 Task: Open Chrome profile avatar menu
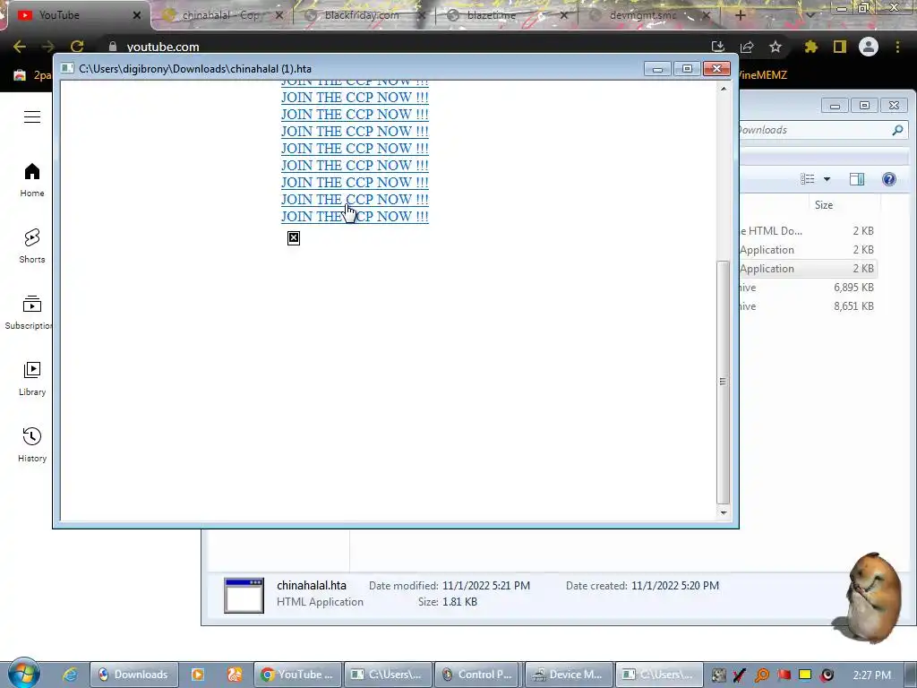tap(869, 47)
